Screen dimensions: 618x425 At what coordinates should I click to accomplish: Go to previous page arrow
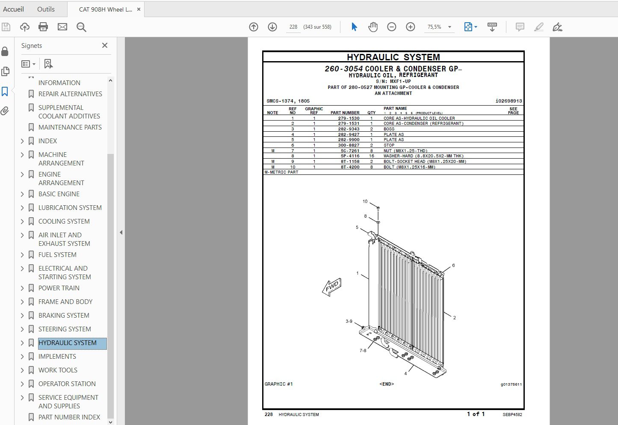coord(254,27)
